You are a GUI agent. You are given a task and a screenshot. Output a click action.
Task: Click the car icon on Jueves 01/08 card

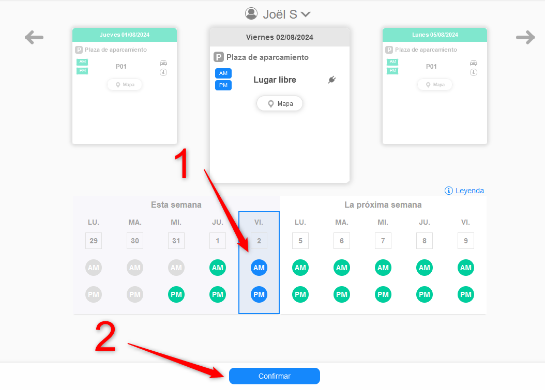[163, 63]
